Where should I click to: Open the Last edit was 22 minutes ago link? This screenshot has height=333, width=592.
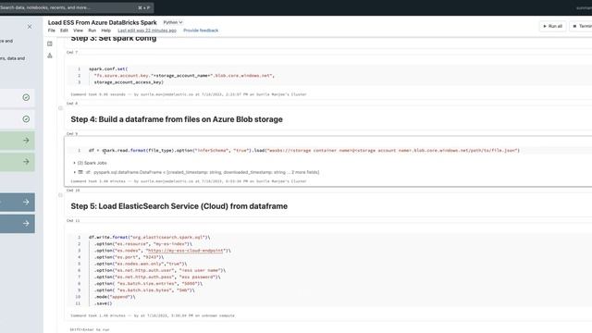[147, 31]
